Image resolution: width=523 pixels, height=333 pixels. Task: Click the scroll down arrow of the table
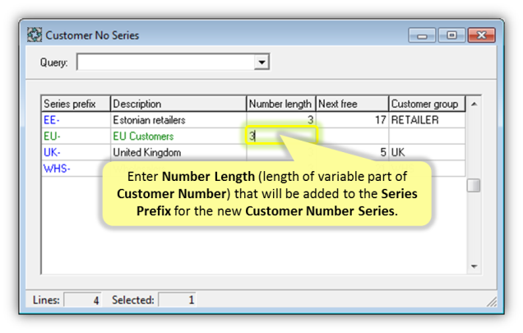point(474,266)
